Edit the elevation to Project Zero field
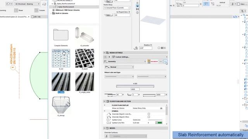 122,15
